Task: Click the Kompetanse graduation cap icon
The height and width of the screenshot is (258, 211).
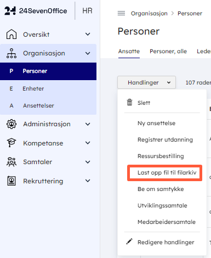Action: pos(12,143)
